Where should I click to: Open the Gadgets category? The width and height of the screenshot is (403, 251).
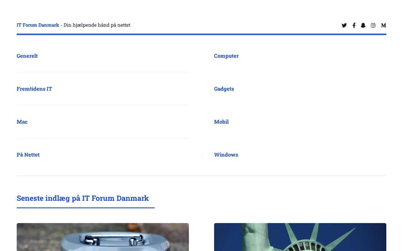click(224, 89)
